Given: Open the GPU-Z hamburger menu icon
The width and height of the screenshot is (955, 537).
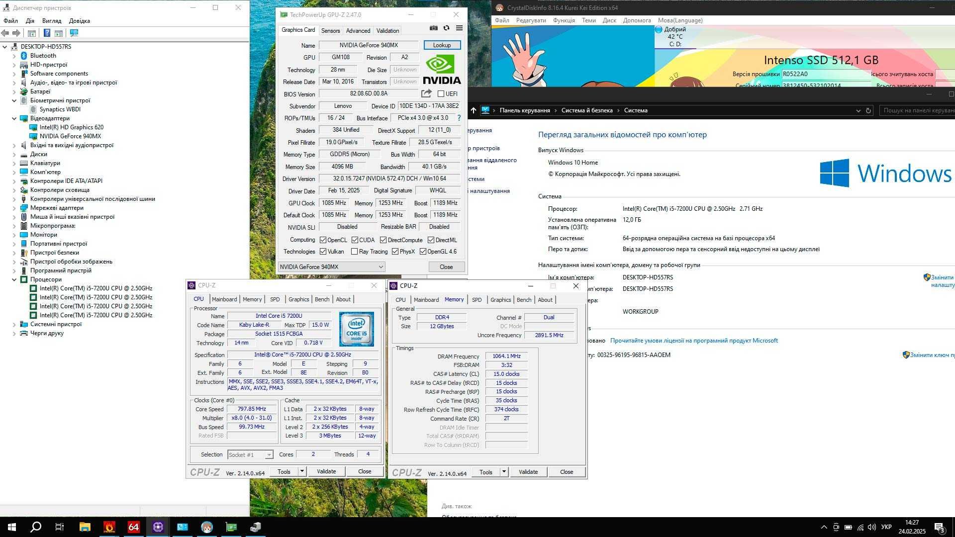Looking at the screenshot, I should point(459,28).
